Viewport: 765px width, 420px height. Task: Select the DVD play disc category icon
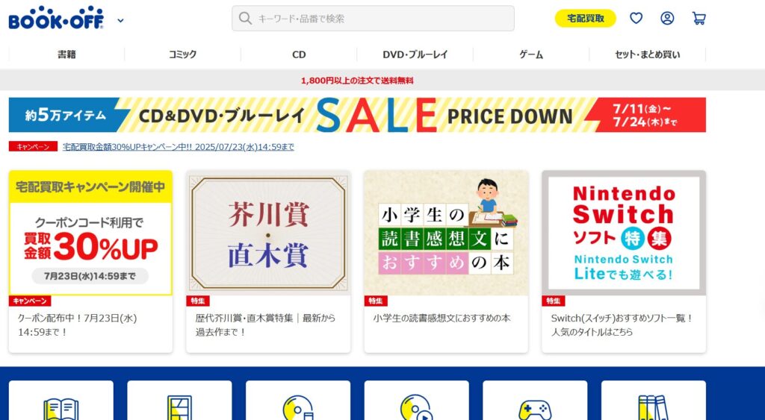pyautogui.click(x=416, y=408)
